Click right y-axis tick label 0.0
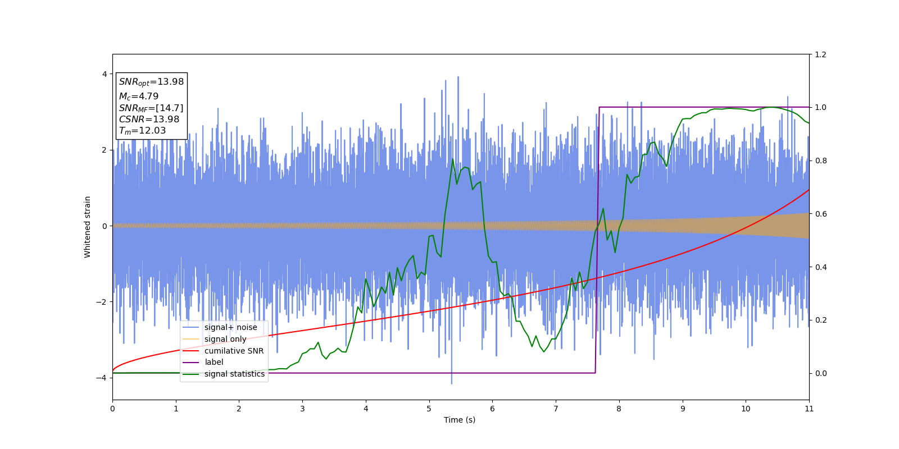The image size is (899, 449). click(820, 373)
